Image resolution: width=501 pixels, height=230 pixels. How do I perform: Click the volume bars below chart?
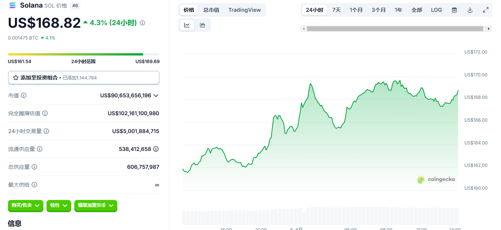point(320,216)
